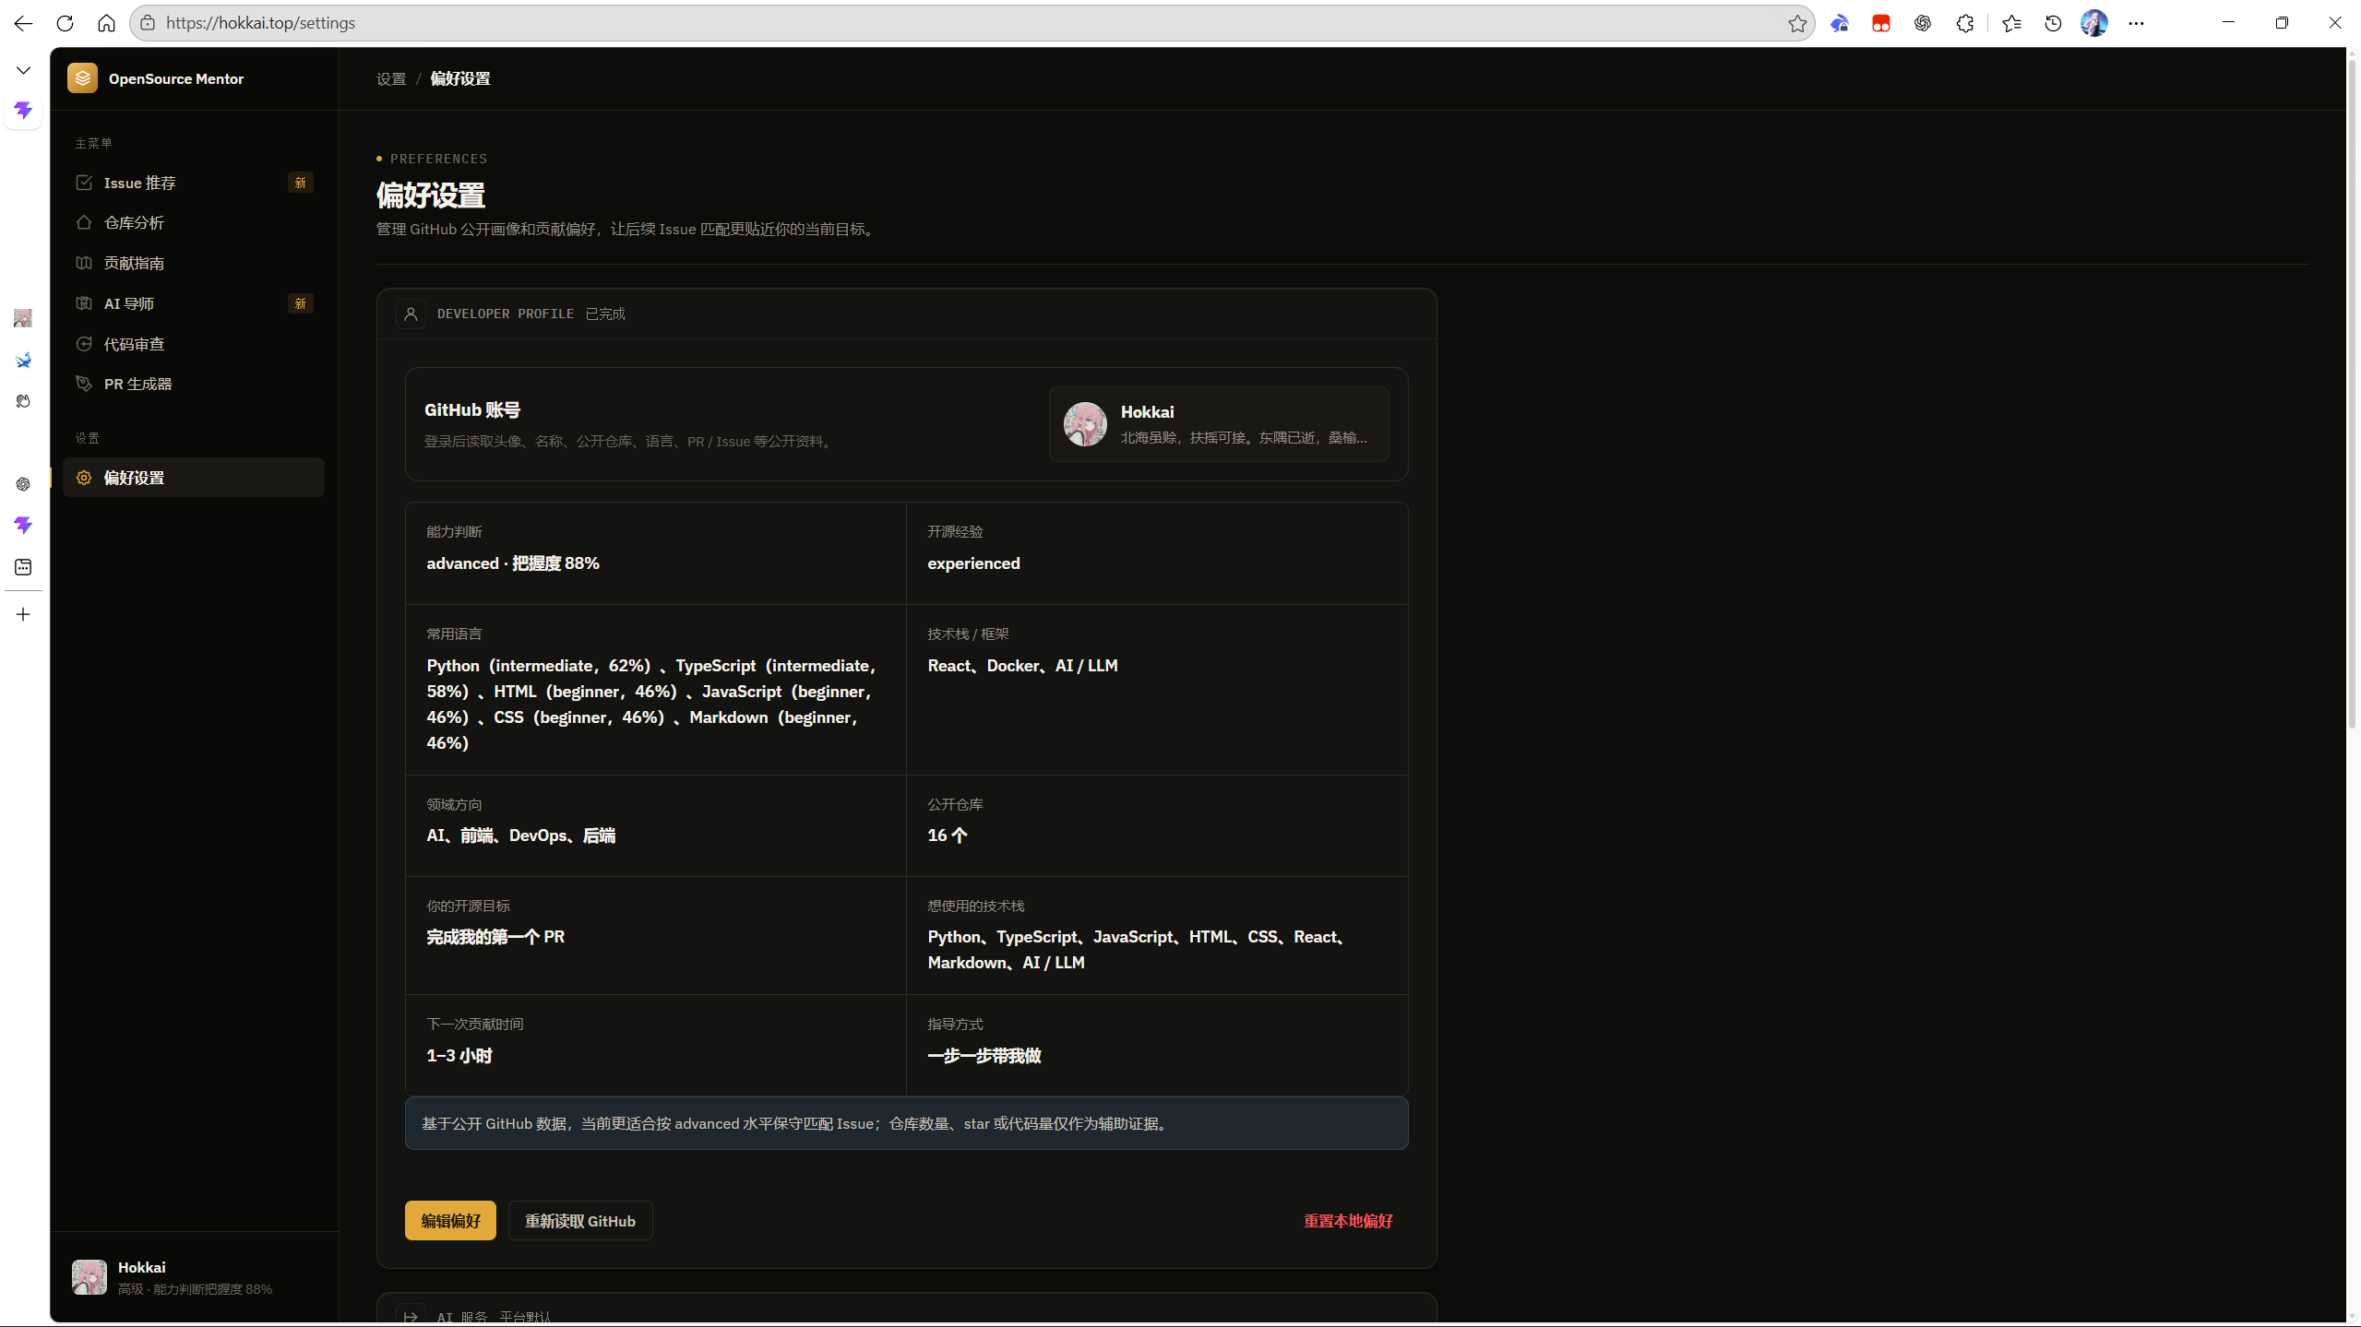
Task: Open the Extensions puzzle-piece menu
Action: point(1965,23)
